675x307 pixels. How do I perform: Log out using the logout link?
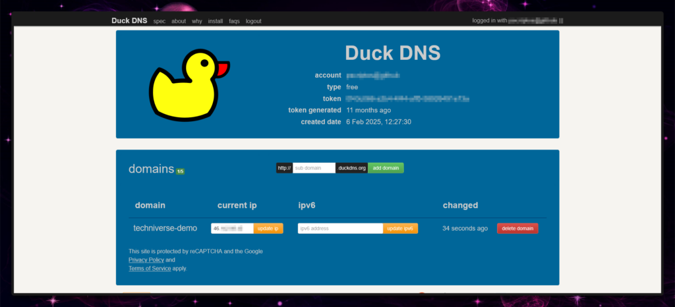254,21
